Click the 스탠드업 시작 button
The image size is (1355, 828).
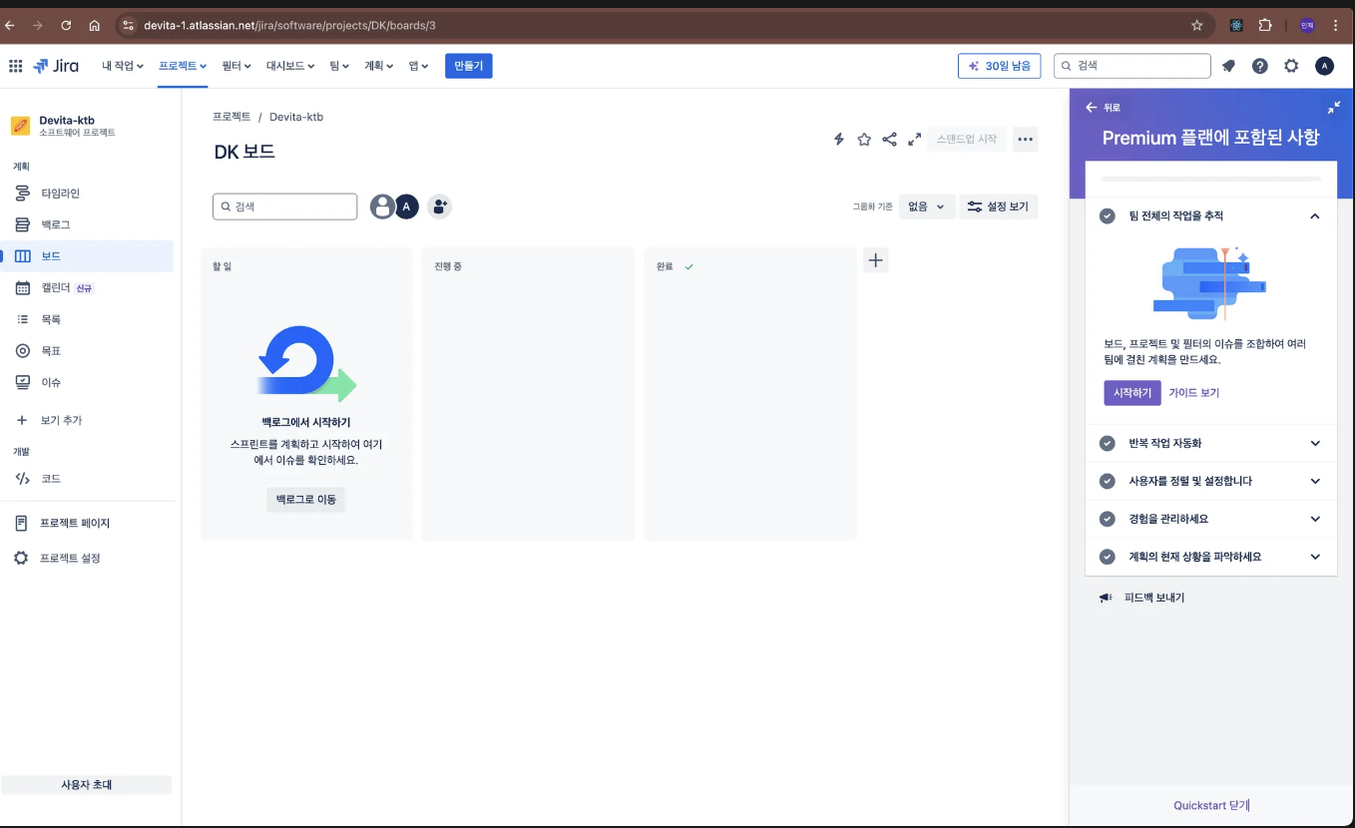click(966, 140)
